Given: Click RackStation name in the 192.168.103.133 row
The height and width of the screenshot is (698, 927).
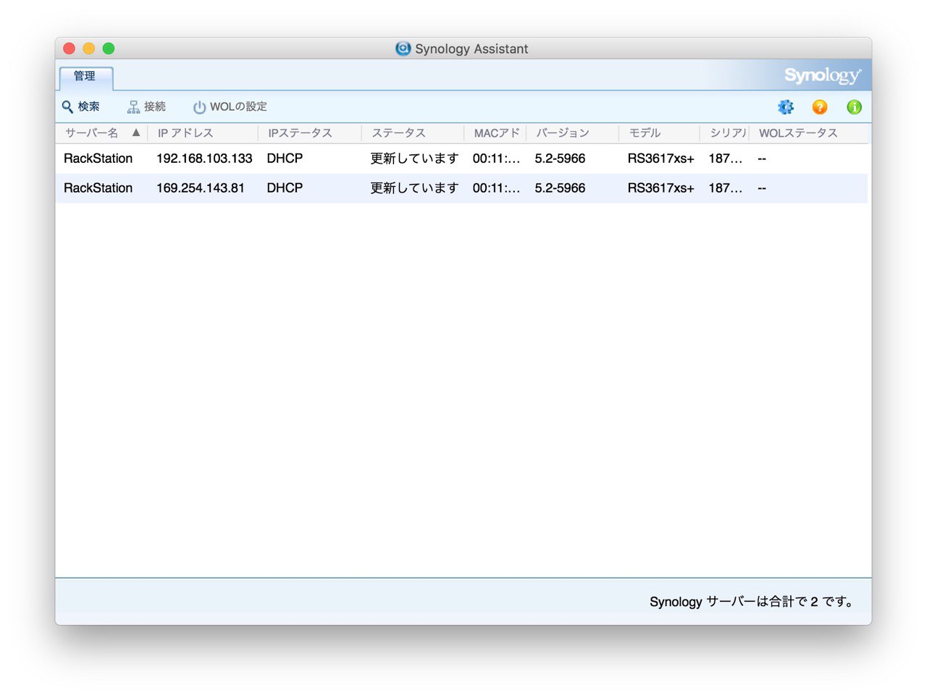Looking at the screenshot, I should click(98, 159).
